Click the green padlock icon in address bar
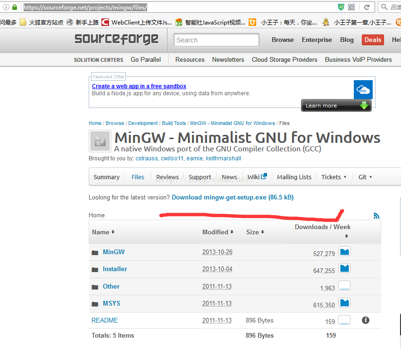This screenshot has height=348, width=401. (x=15, y=7)
